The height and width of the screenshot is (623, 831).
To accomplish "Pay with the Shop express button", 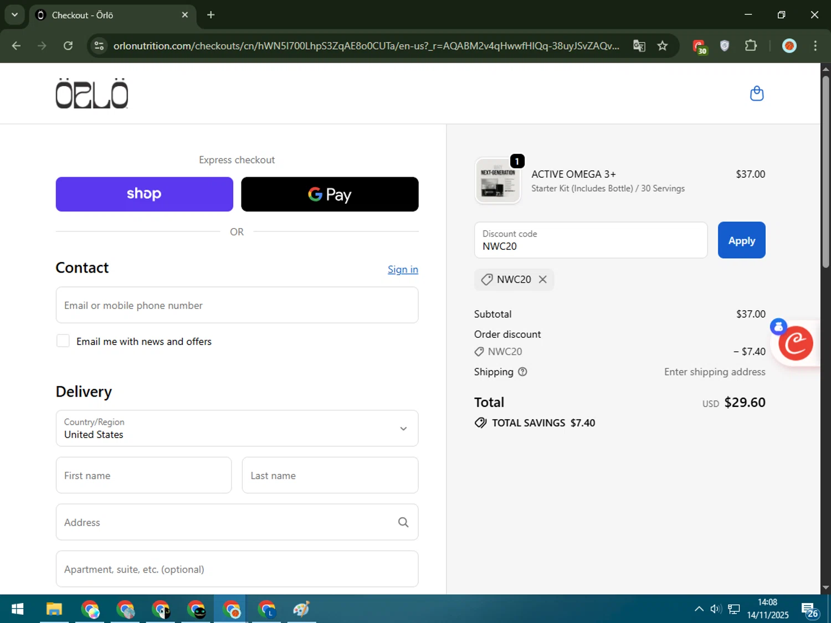I will click(145, 194).
